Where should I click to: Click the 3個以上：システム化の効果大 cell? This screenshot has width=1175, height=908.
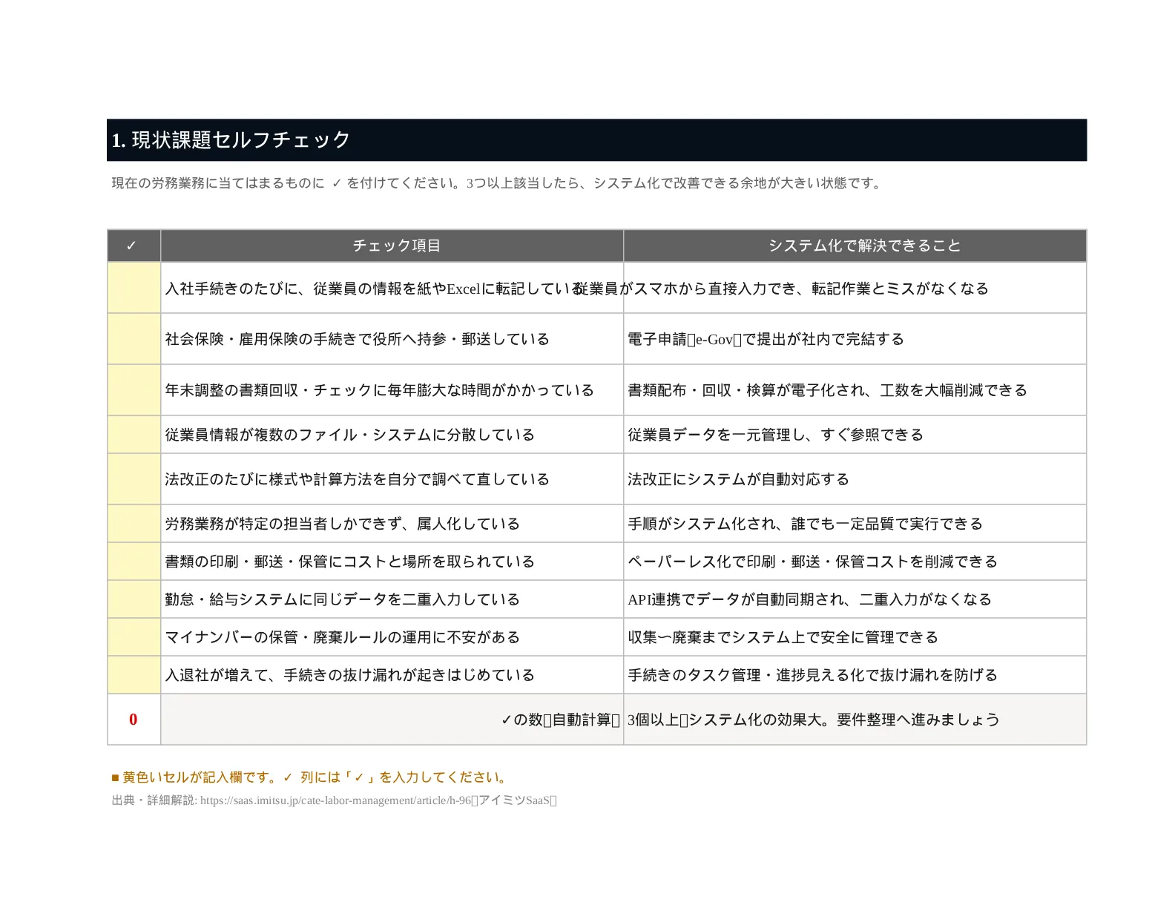(x=855, y=720)
